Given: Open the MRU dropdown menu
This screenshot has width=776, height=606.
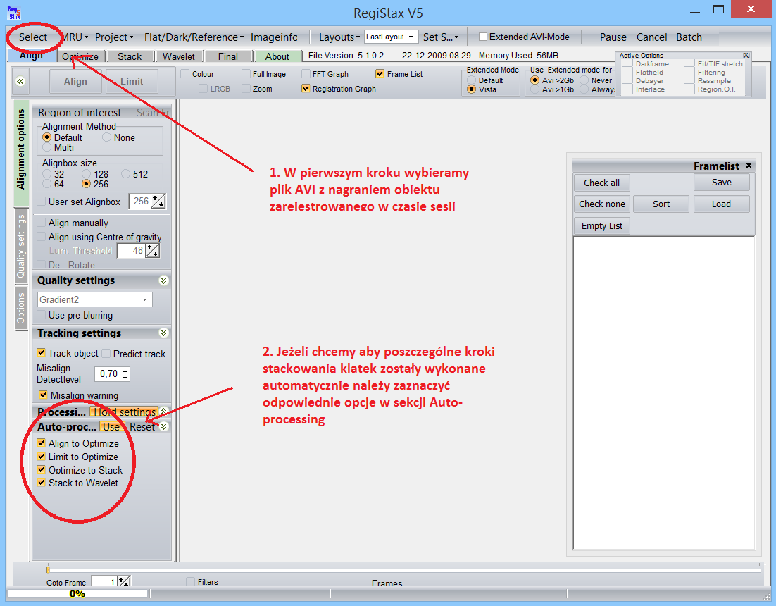Looking at the screenshot, I should point(75,37).
